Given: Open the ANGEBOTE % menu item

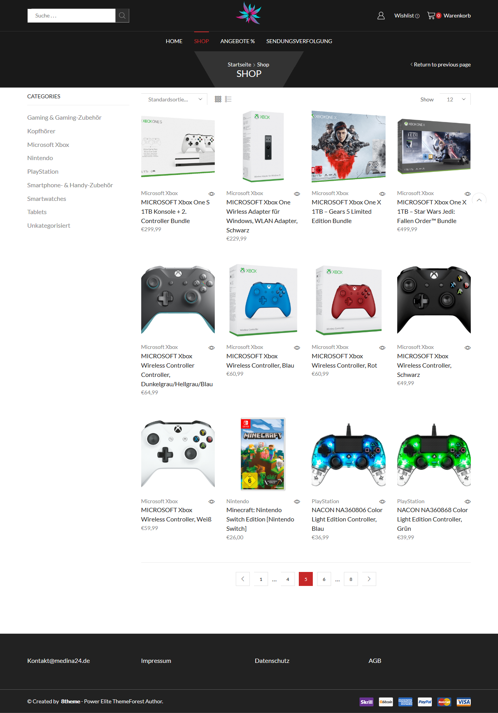Looking at the screenshot, I should coord(237,41).
